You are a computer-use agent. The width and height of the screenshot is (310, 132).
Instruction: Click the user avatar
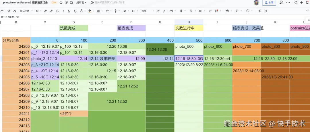click(x=256, y=3)
